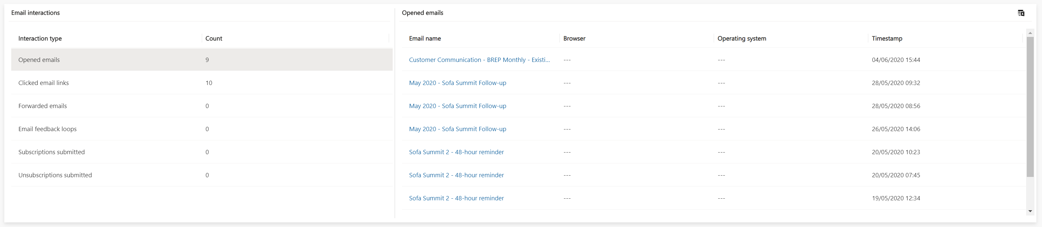Sort by Email name column header

[425, 38]
